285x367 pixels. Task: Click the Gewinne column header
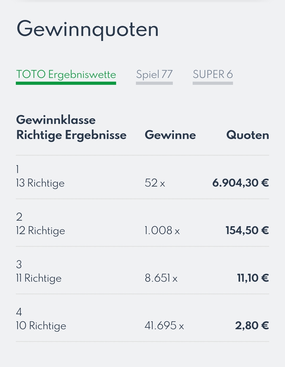(170, 135)
